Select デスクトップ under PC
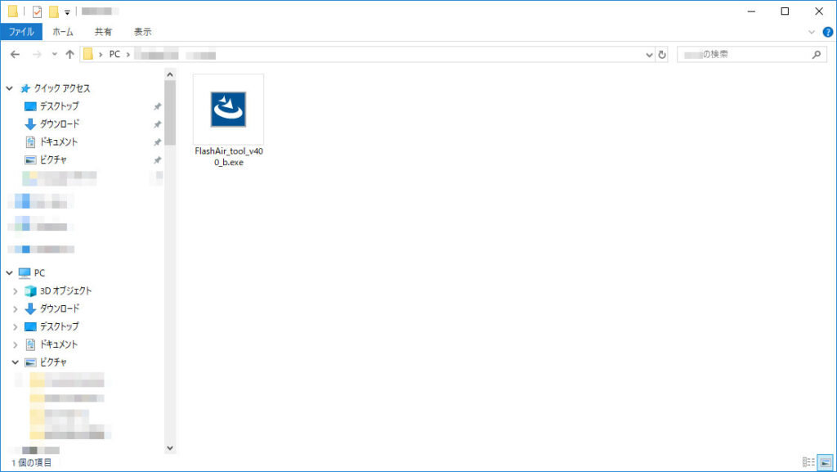Image resolution: width=837 pixels, height=472 pixels. click(x=59, y=326)
